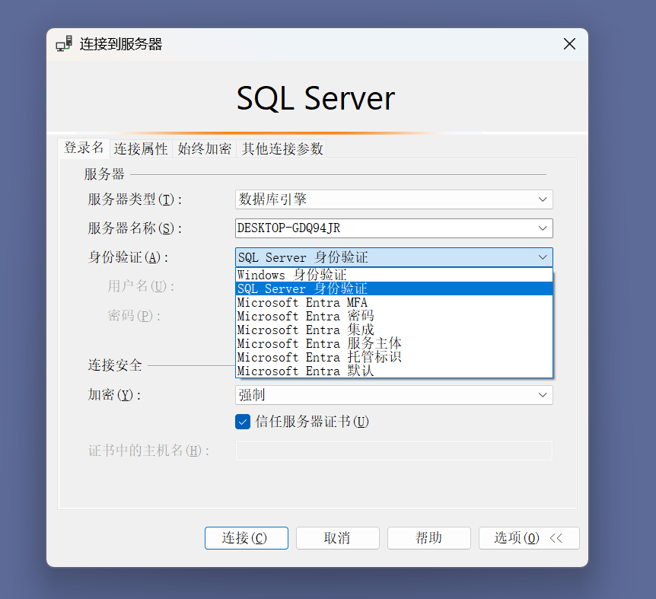
Task: Choose Microsoft Entra 服务主体 option
Action: [x=394, y=343]
